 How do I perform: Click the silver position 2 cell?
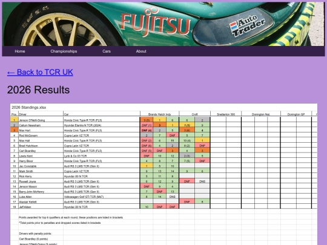point(15,125)
